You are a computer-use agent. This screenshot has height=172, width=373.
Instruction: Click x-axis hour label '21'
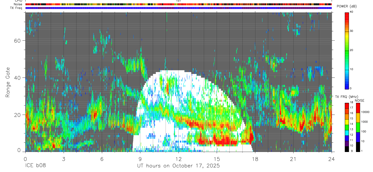coord(293,159)
